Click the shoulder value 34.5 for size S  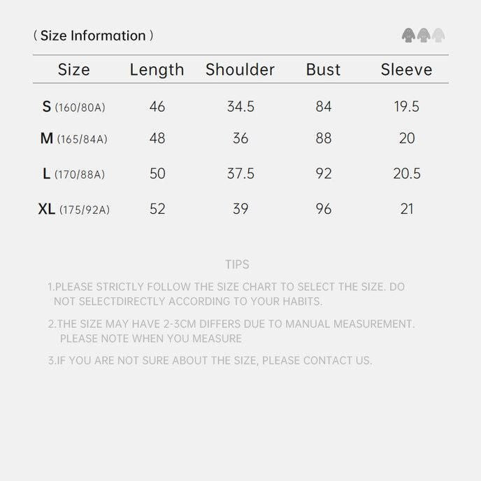click(240, 107)
